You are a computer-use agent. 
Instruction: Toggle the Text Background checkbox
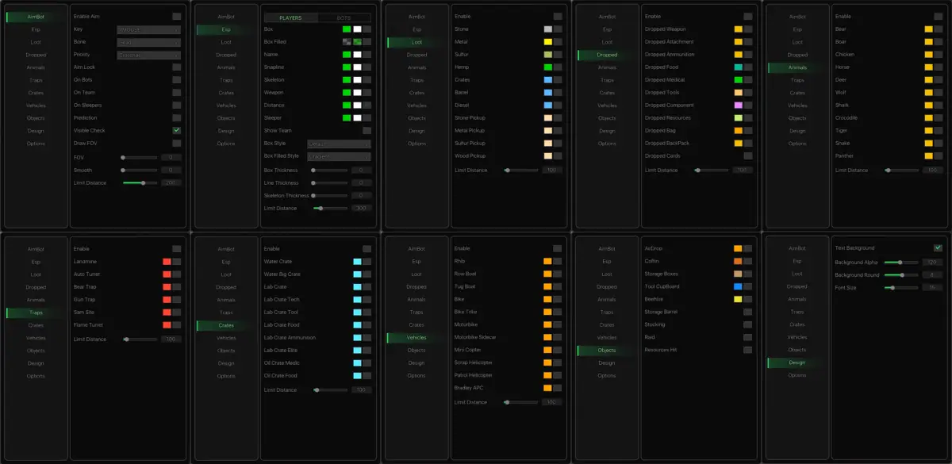(938, 247)
